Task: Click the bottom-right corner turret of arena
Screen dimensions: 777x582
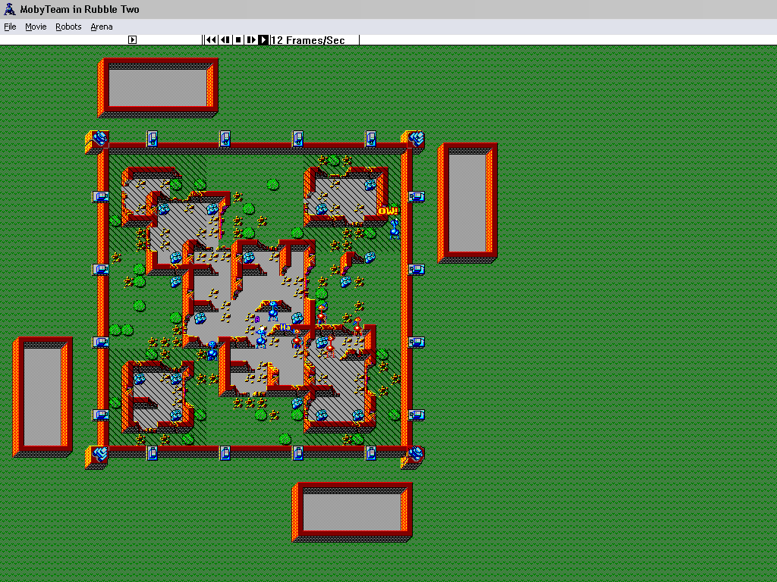Action: [414, 455]
